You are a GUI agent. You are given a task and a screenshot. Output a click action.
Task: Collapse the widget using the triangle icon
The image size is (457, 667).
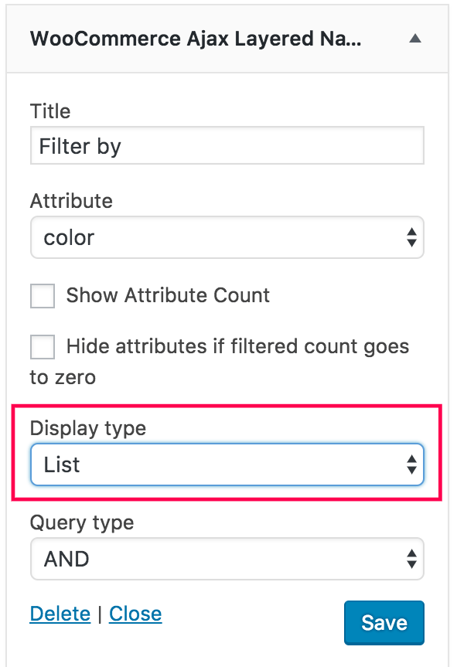point(415,39)
